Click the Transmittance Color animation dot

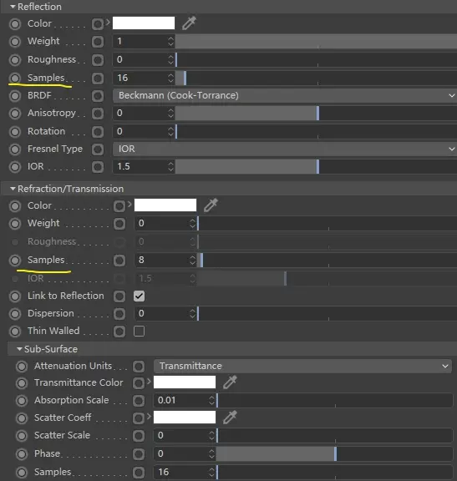[x=22, y=382]
